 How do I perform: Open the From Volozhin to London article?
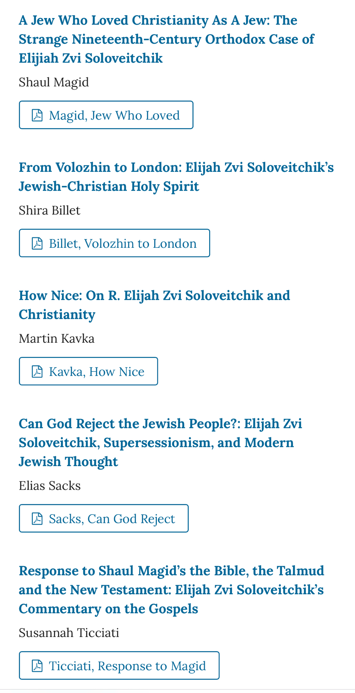pyautogui.click(x=176, y=177)
